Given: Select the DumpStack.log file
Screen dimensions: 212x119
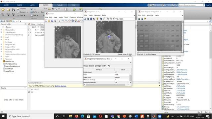Looking at the screenshot, I should 11,64.
